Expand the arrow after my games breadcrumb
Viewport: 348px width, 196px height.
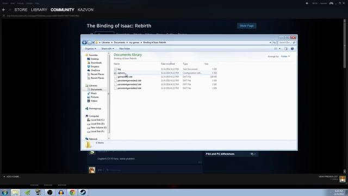click(141, 42)
